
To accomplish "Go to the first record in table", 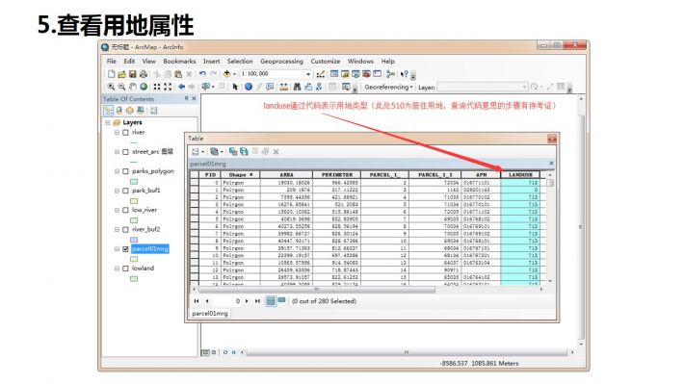I will point(197,301).
